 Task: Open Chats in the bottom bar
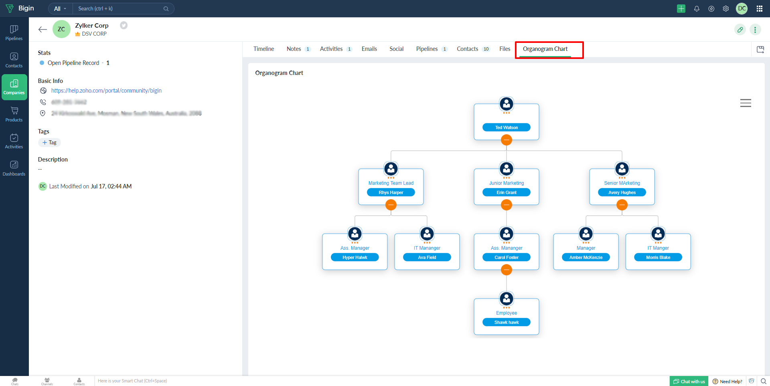pyautogui.click(x=15, y=381)
